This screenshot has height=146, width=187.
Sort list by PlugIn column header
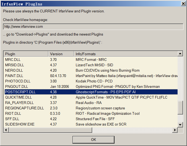(26, 54)
